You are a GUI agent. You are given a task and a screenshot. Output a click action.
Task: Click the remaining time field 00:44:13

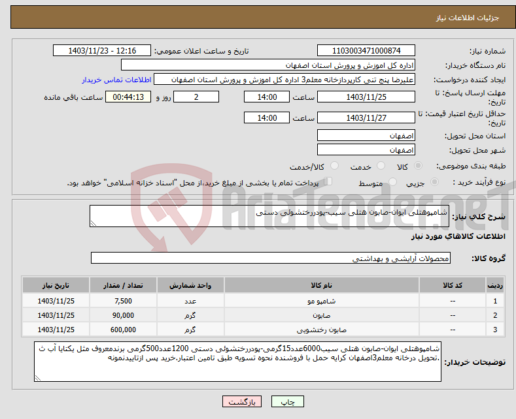coord(128,97)
